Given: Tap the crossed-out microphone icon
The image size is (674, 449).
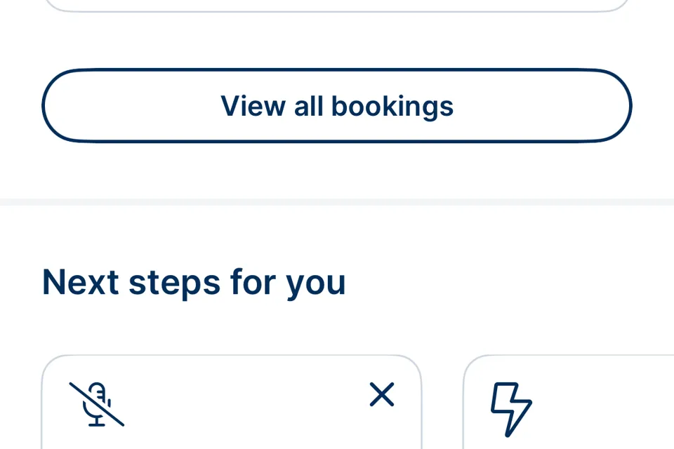Looking at the screenshot, I should (x=97, y=404).
